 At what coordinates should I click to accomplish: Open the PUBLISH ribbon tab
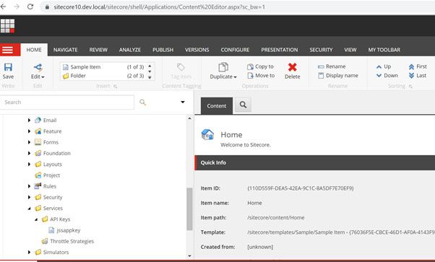pos(163,50)
